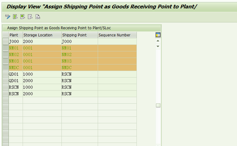Toggle row selector for plant NMDC
Viewport: 237px width, 146px height.
point(6,68)
